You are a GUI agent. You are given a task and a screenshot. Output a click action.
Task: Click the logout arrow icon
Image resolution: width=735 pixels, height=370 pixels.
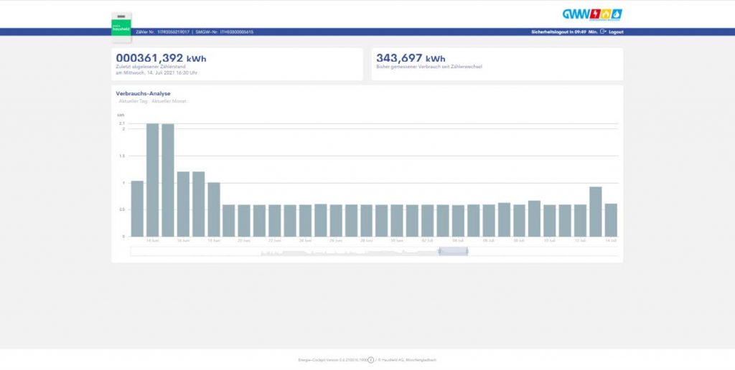point(604,32)
